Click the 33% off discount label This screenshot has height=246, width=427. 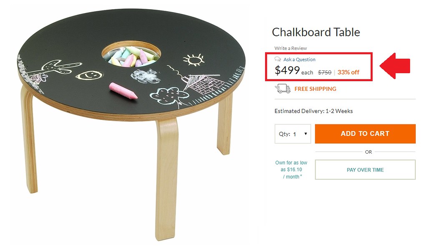pyautogui.click(x=349, y=72)
